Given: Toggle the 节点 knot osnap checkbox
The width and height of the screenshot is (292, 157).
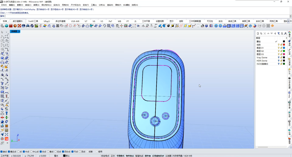Looking at the screenshot, I should tap(72, 152).
